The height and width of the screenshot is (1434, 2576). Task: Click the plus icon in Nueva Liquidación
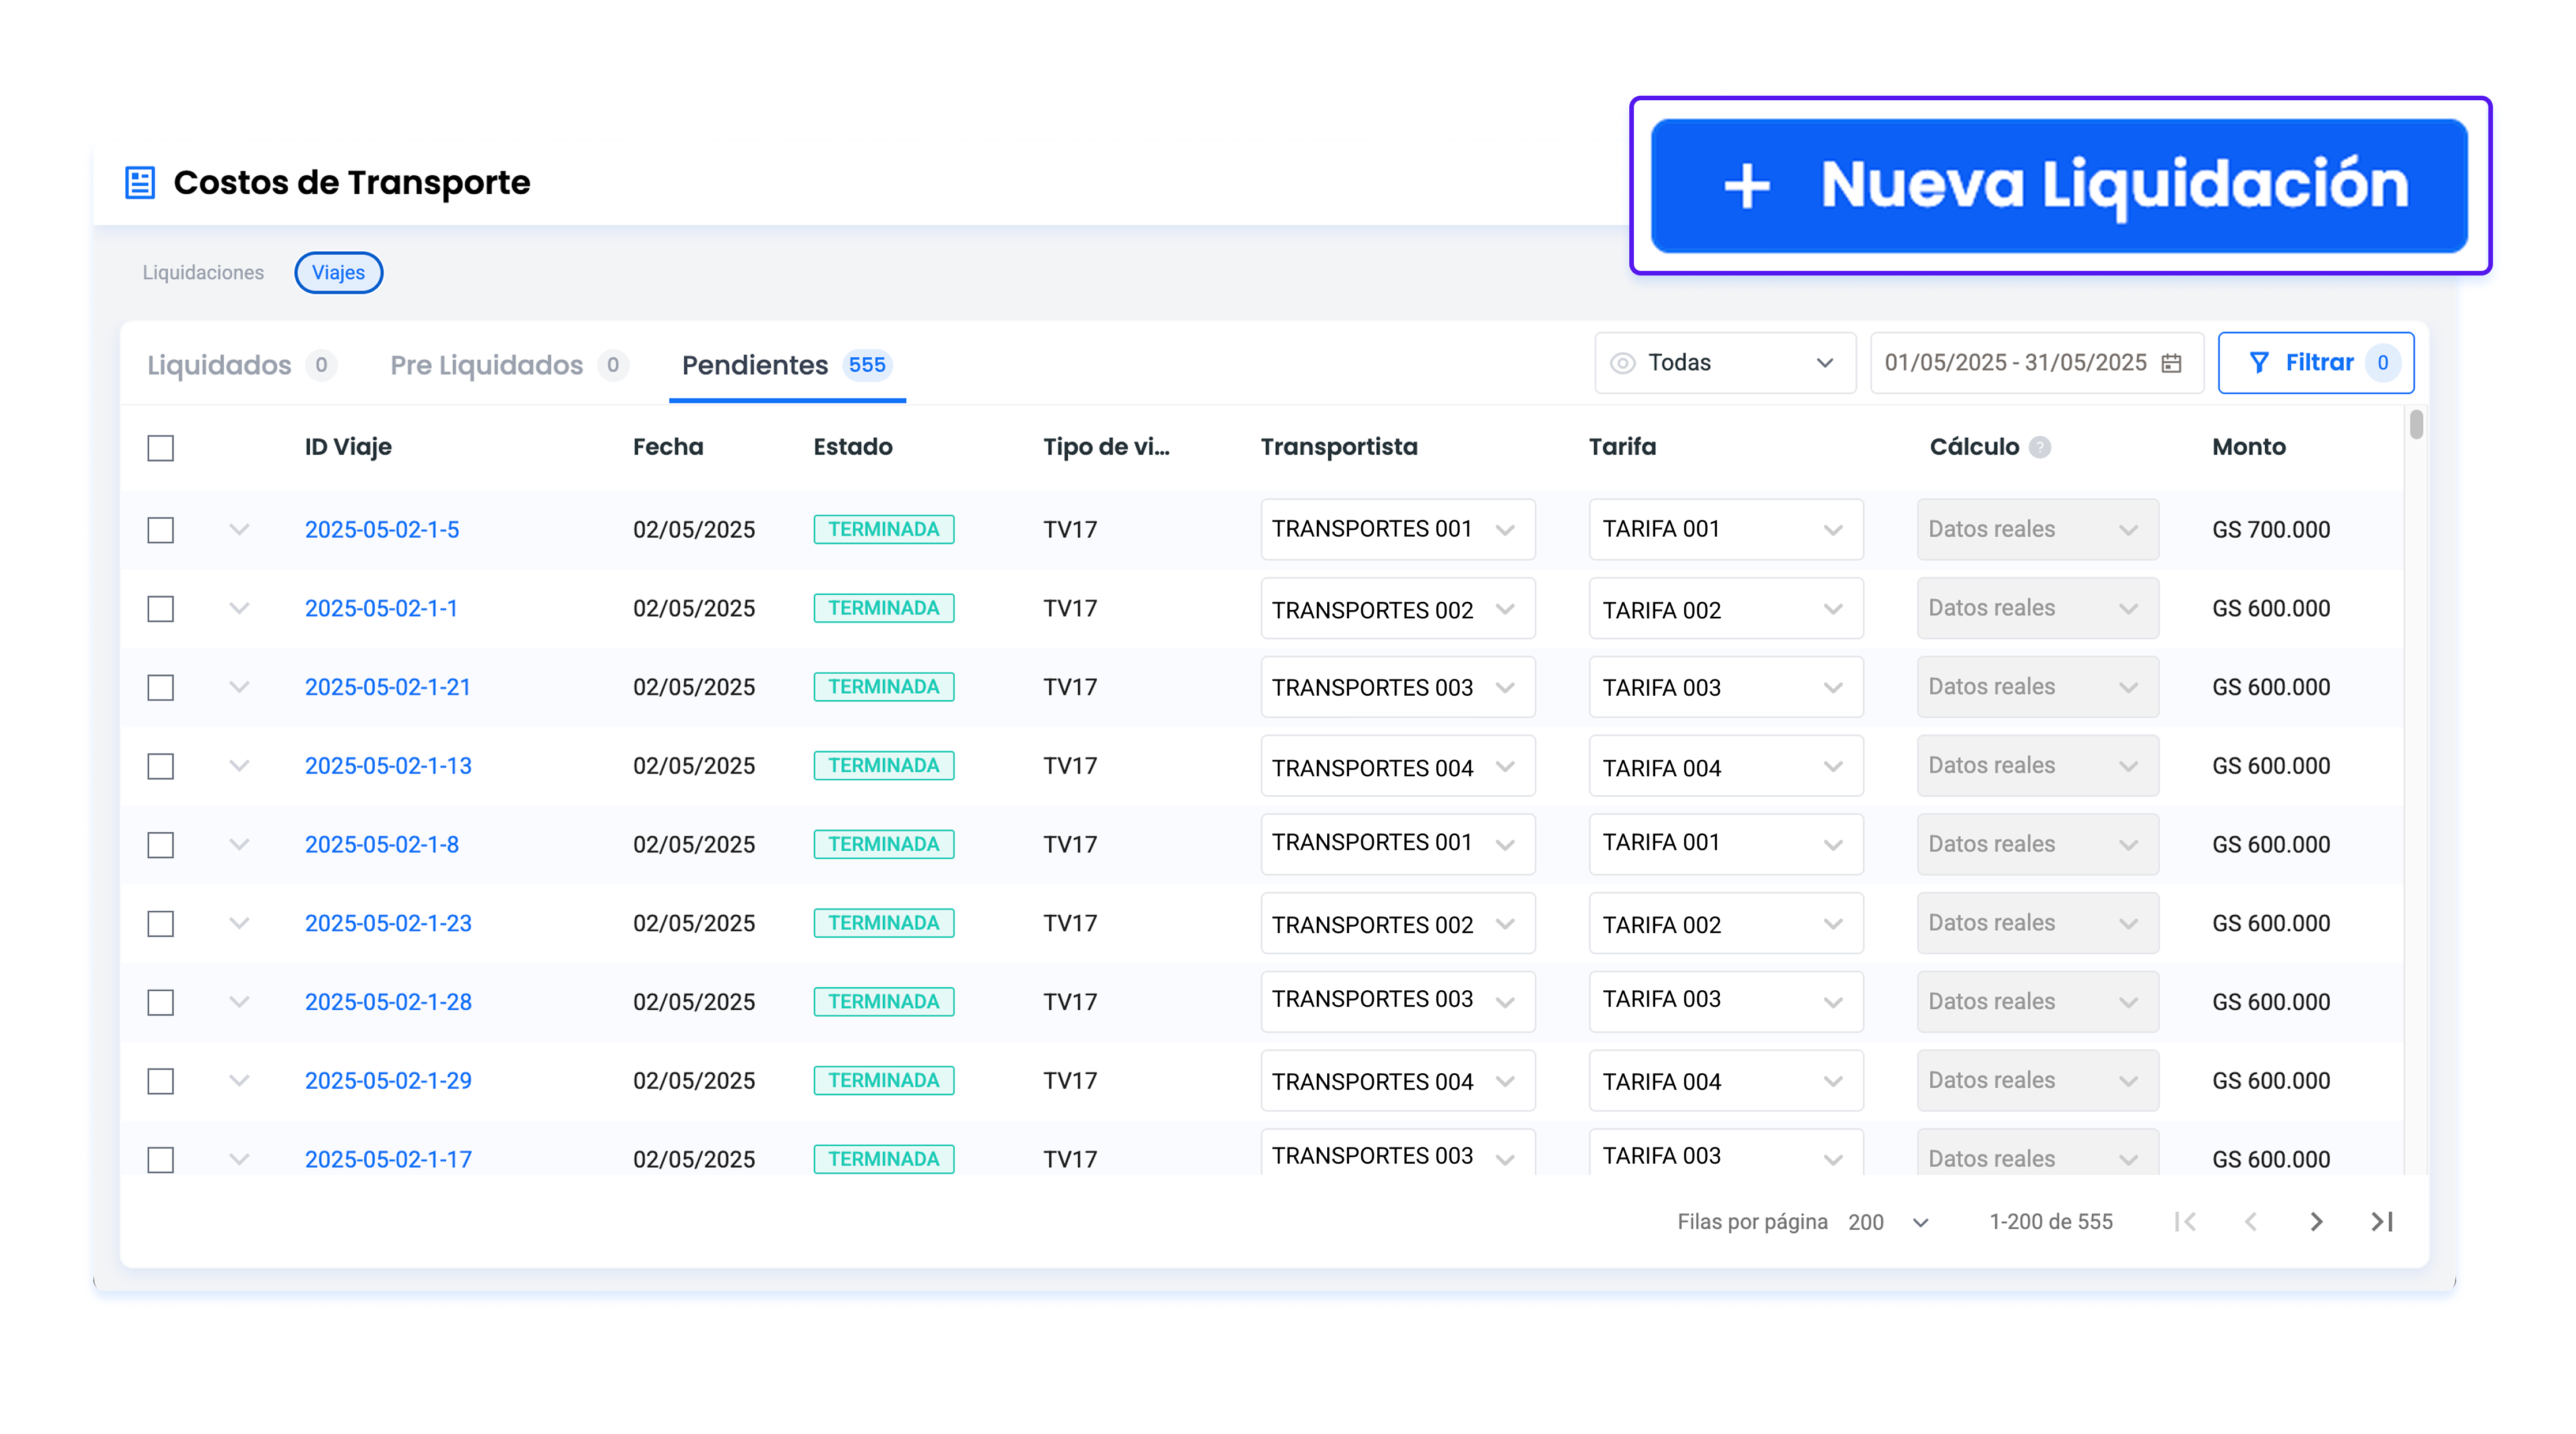[1747, 186]
